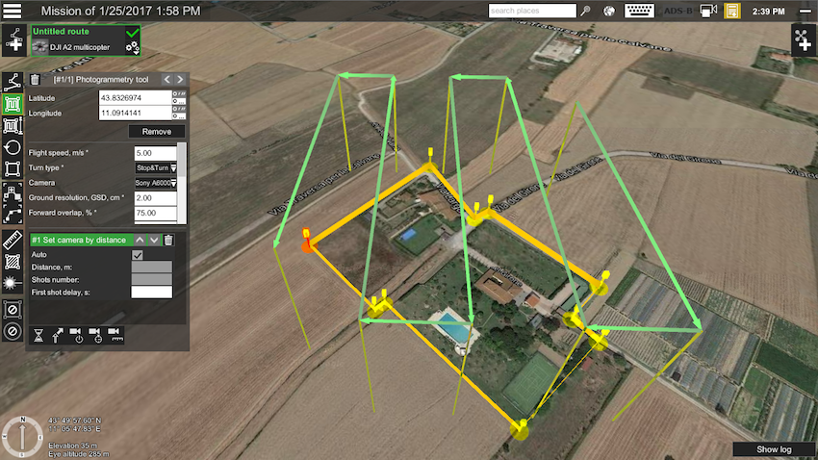This screenshot has height=460, width=818.
Task: Select the square no-fly zone tool
Action: pos(12,309)
